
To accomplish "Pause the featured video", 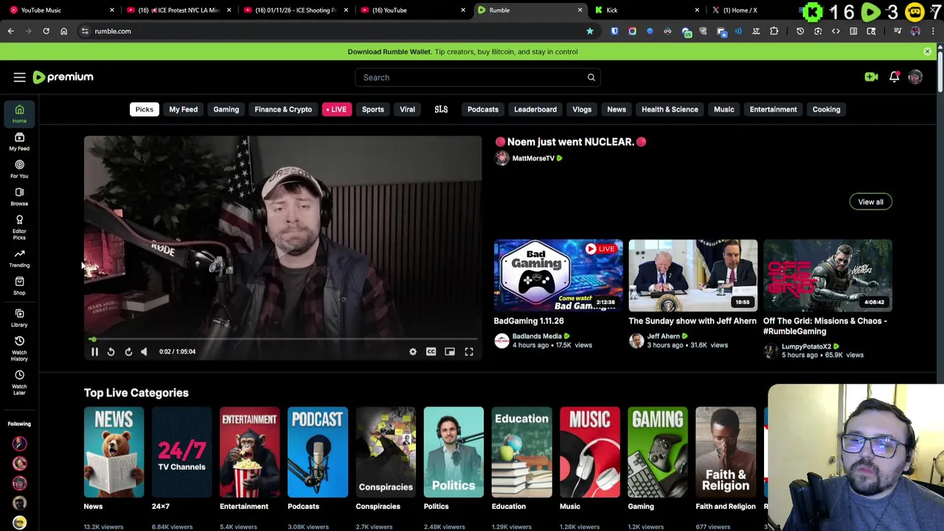I will tap(94, 352).
